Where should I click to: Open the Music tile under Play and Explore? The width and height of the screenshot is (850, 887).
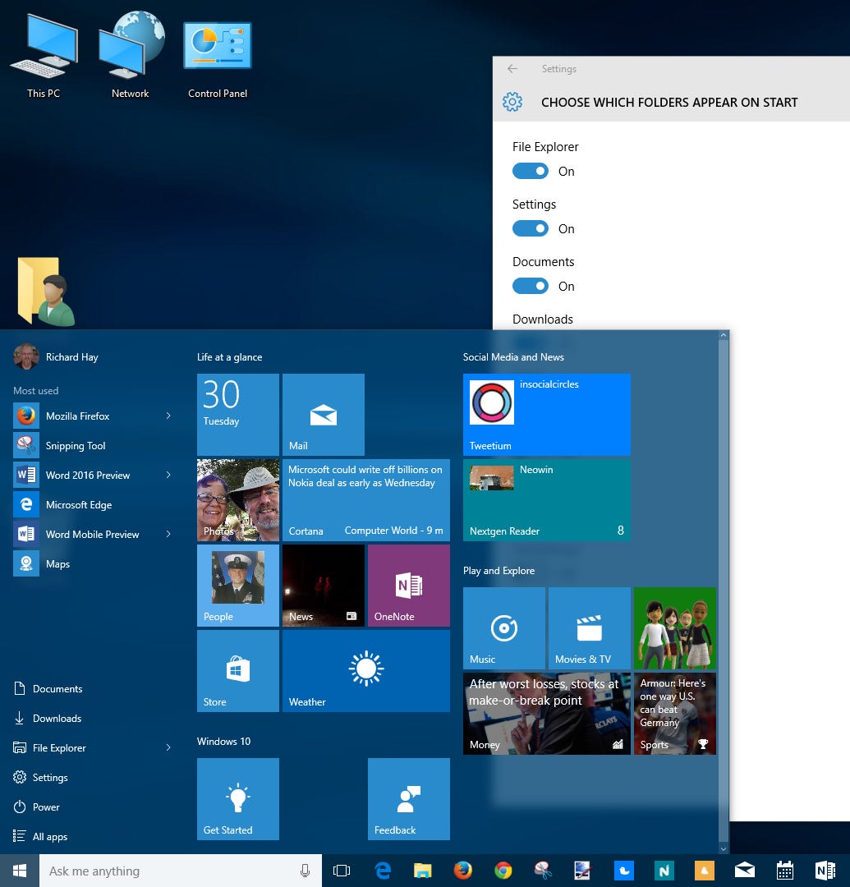tap(503, 628)
